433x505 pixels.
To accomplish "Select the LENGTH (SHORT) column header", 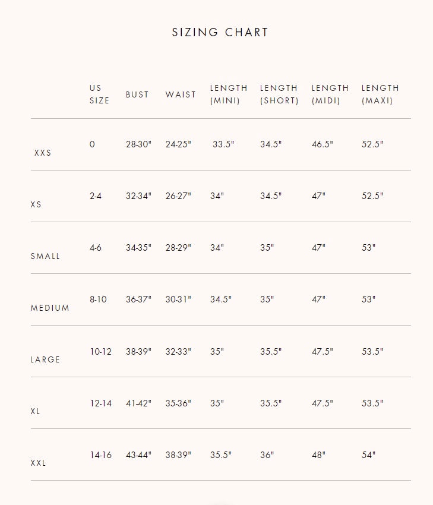I will pos(279,94).
